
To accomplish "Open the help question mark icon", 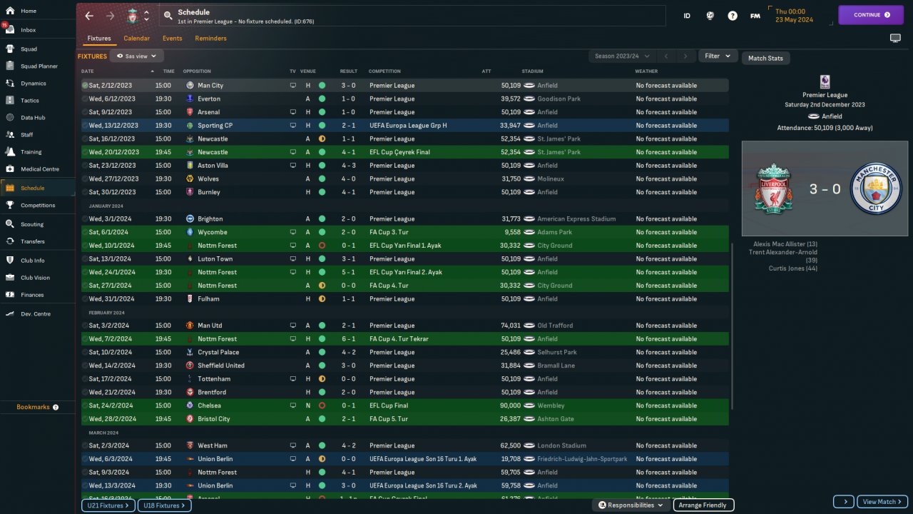I will [x=733, y=15].
